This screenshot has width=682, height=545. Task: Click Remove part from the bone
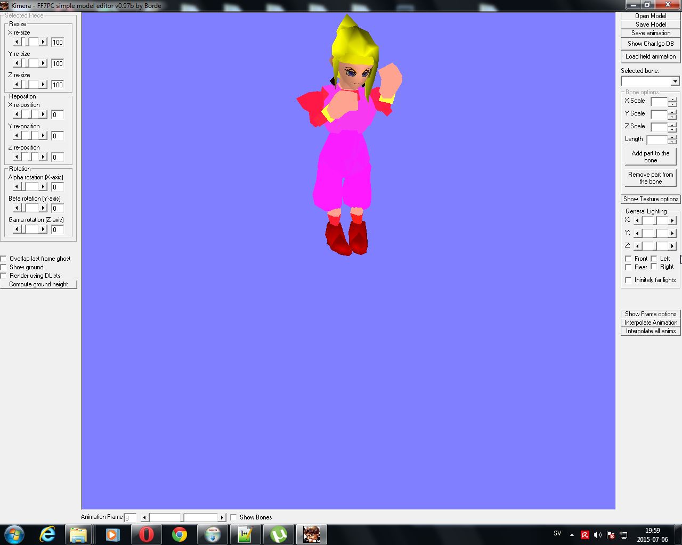651,178
